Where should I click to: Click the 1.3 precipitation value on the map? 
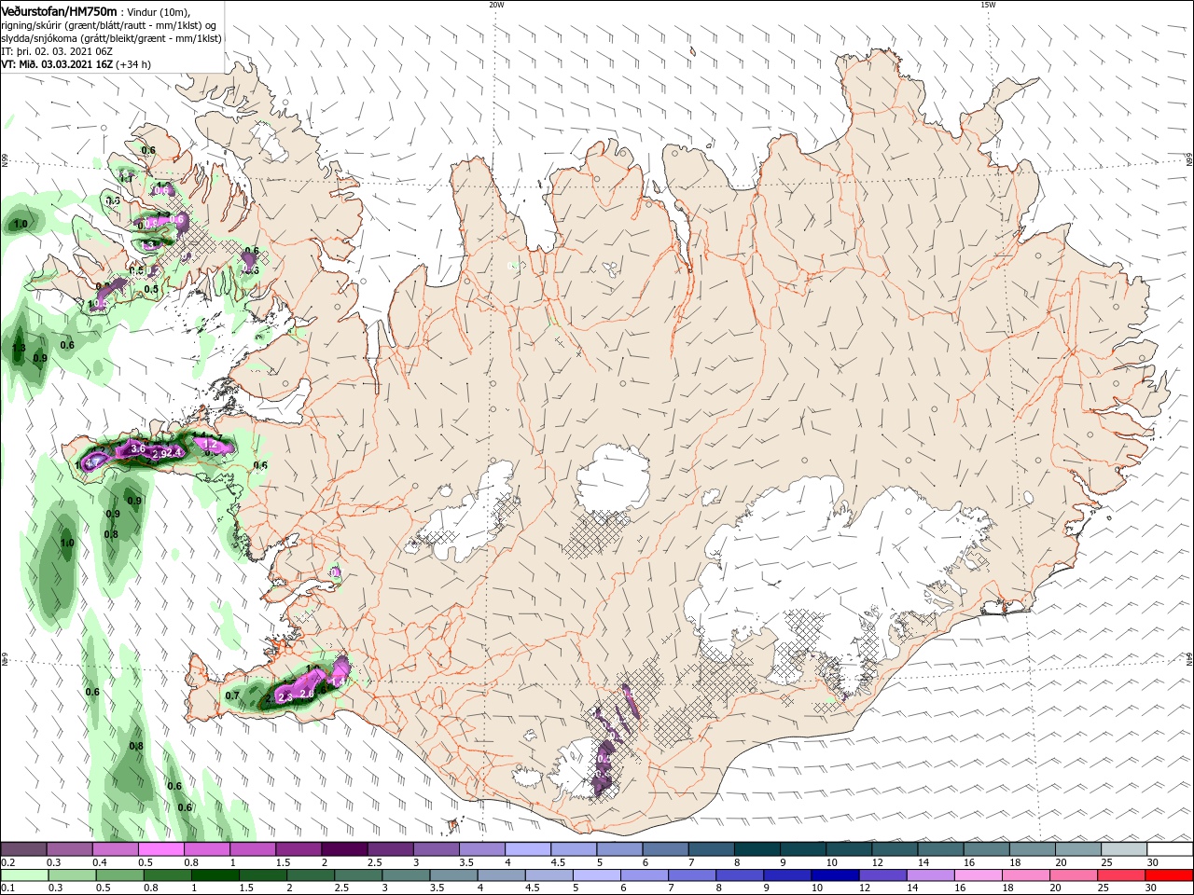19,349
